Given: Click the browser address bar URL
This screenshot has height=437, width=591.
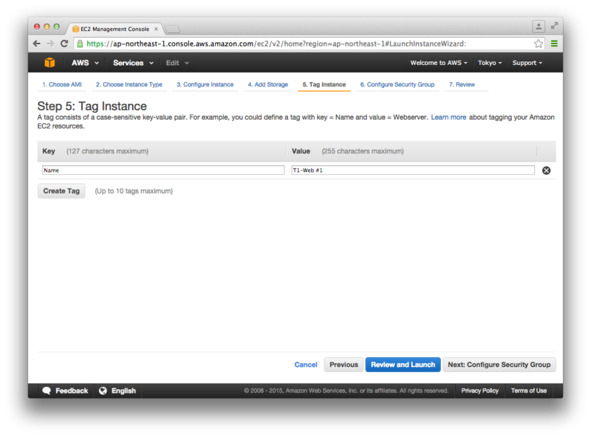Looking at the screenshot, I should tap(276, 44).
